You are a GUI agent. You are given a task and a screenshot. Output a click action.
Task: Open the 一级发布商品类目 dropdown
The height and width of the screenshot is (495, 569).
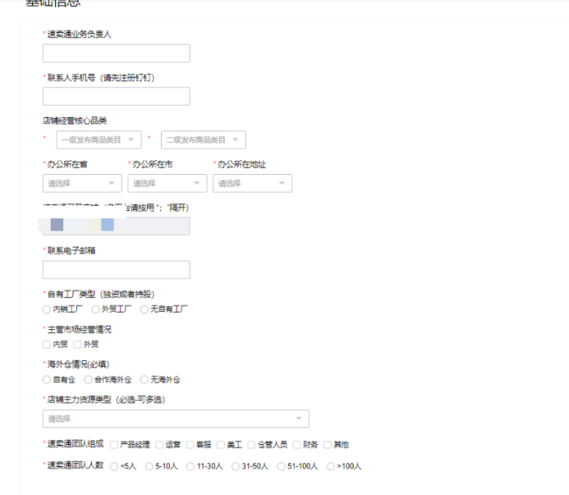point(99,140)
